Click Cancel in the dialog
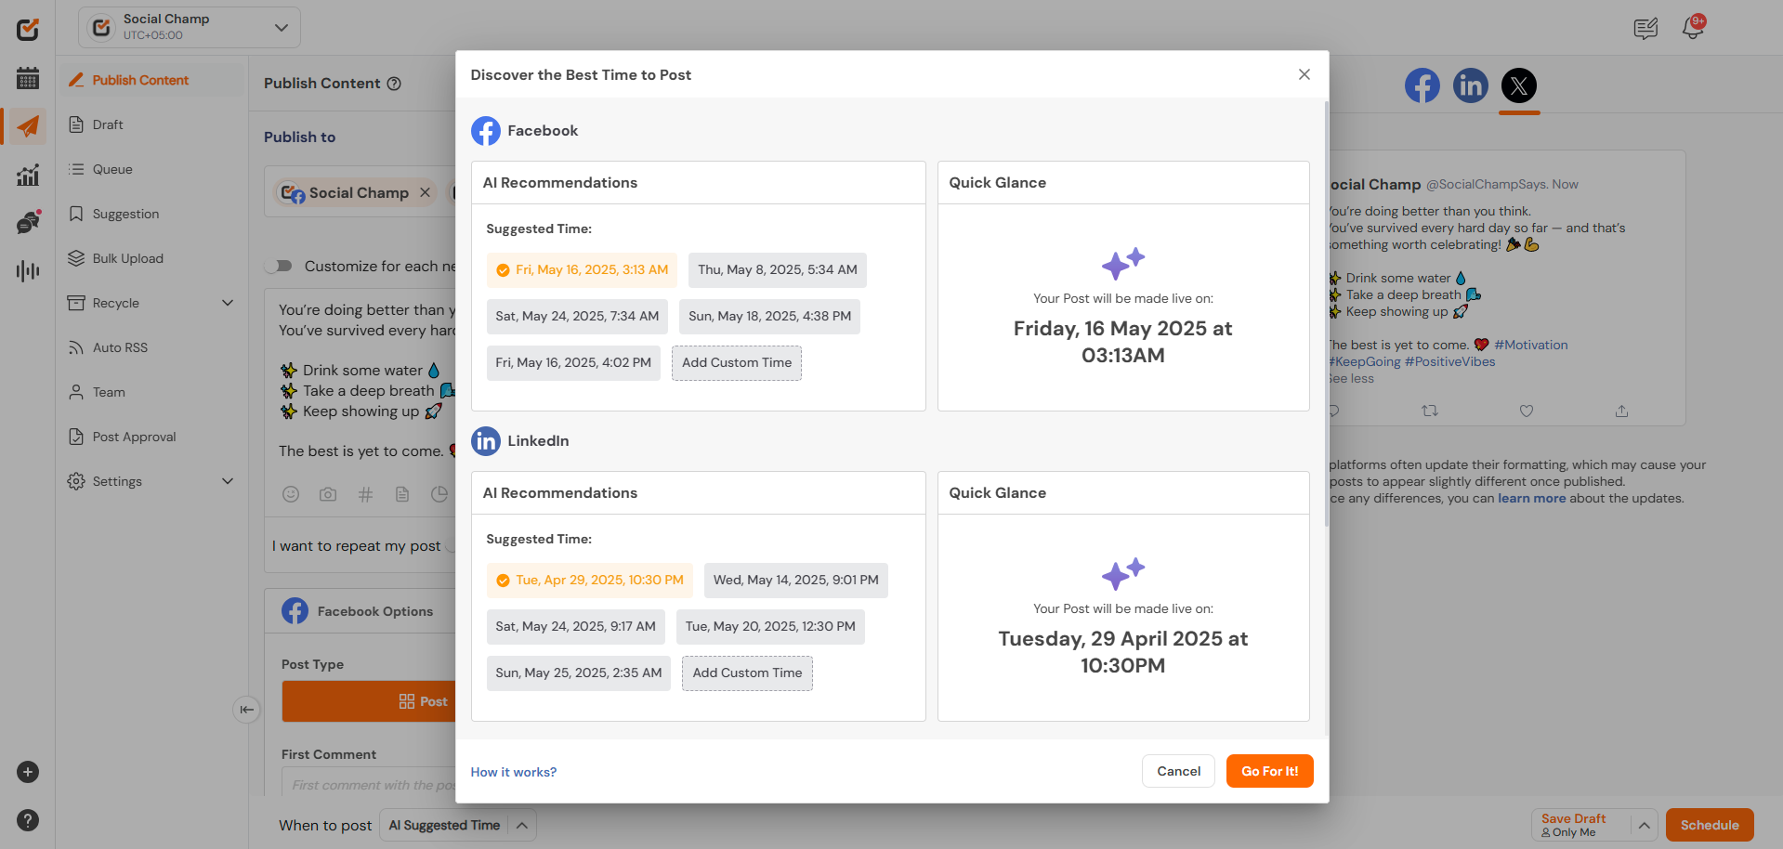 [1178, 771]
